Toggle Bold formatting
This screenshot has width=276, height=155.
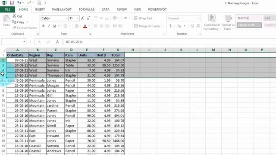[43, 26]
